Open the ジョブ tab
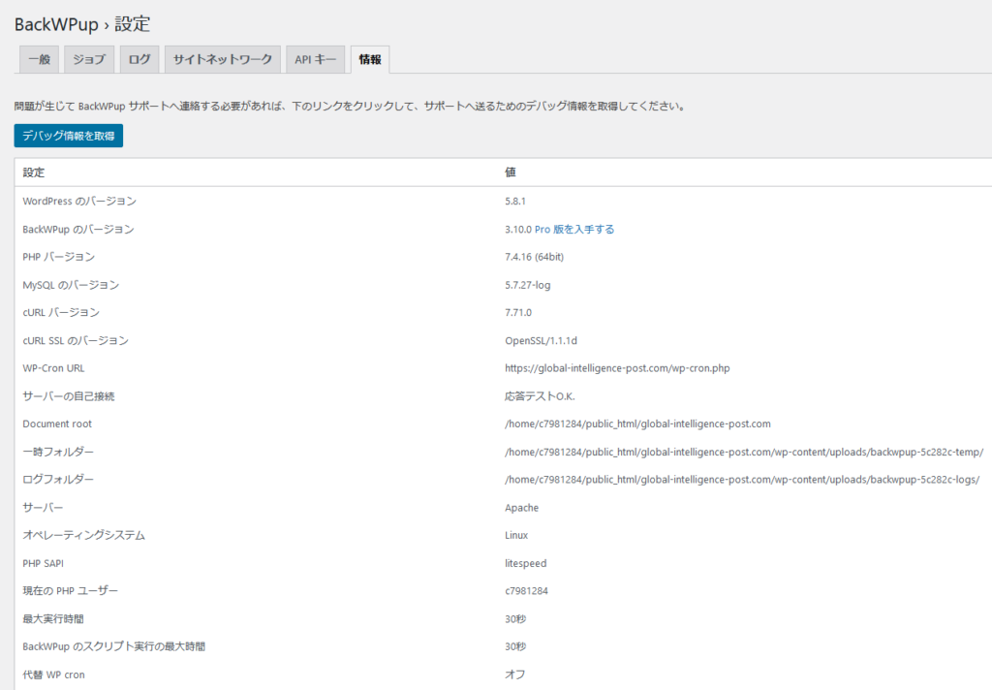Screen dimensions: 992x690 (x=89, y=59)
